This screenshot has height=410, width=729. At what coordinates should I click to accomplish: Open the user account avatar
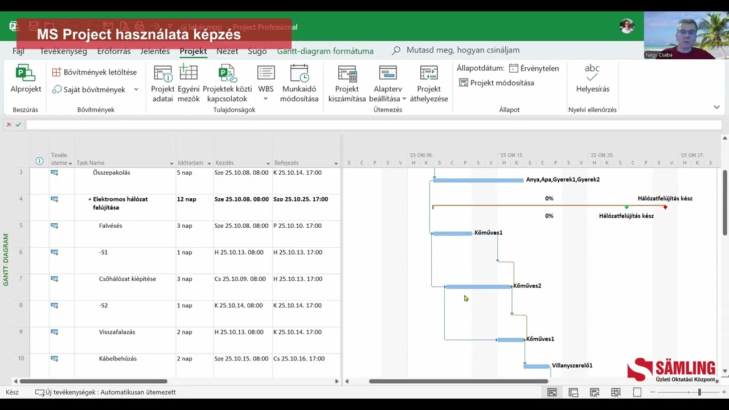[x=627, y=26]
